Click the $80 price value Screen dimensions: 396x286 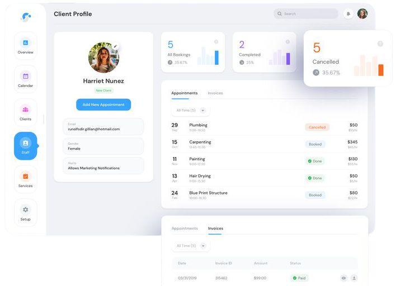click(x=353, y=193)
